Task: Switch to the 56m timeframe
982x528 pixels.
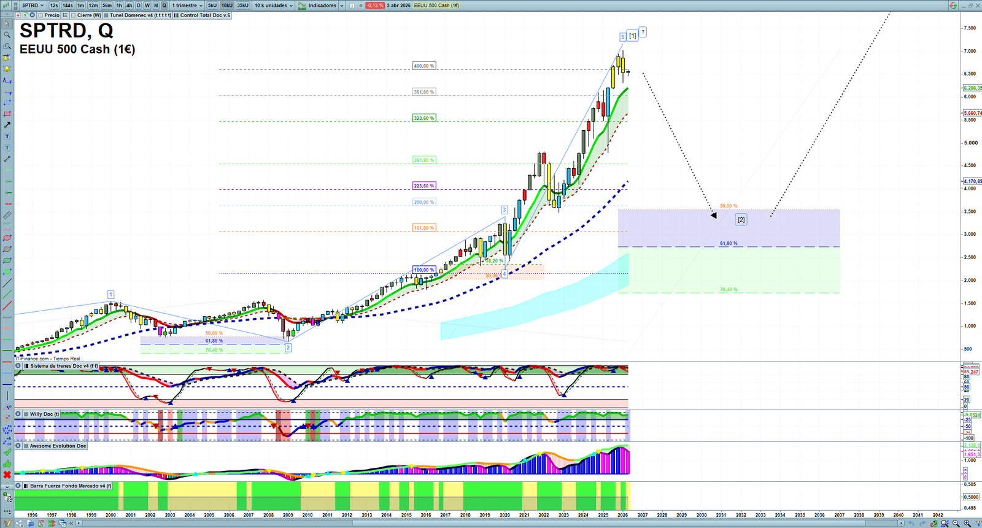Action: [x=107, y=6]
